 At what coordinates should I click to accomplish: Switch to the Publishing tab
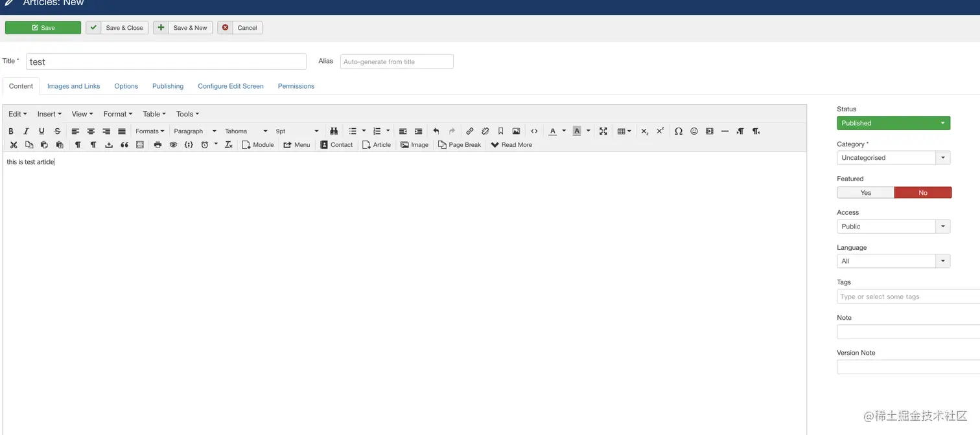168,86
